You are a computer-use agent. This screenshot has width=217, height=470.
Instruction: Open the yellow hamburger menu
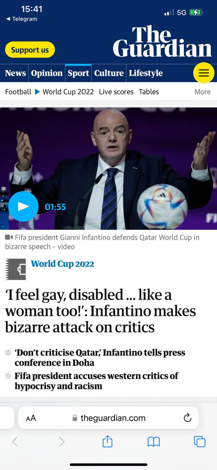[x=204, y=73]
